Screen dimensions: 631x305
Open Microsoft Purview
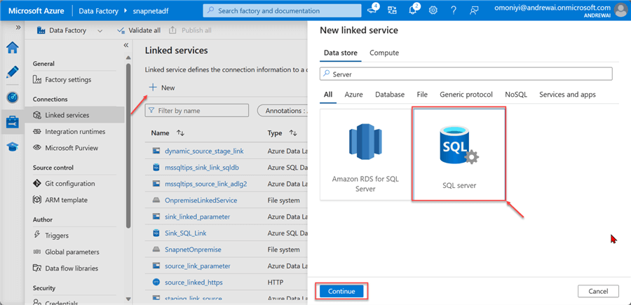click(66, 148)
